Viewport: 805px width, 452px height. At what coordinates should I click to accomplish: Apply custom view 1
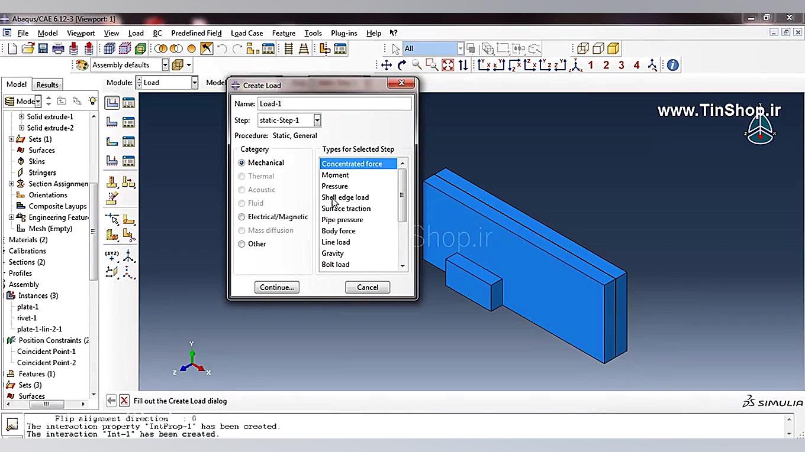(591, 65)
